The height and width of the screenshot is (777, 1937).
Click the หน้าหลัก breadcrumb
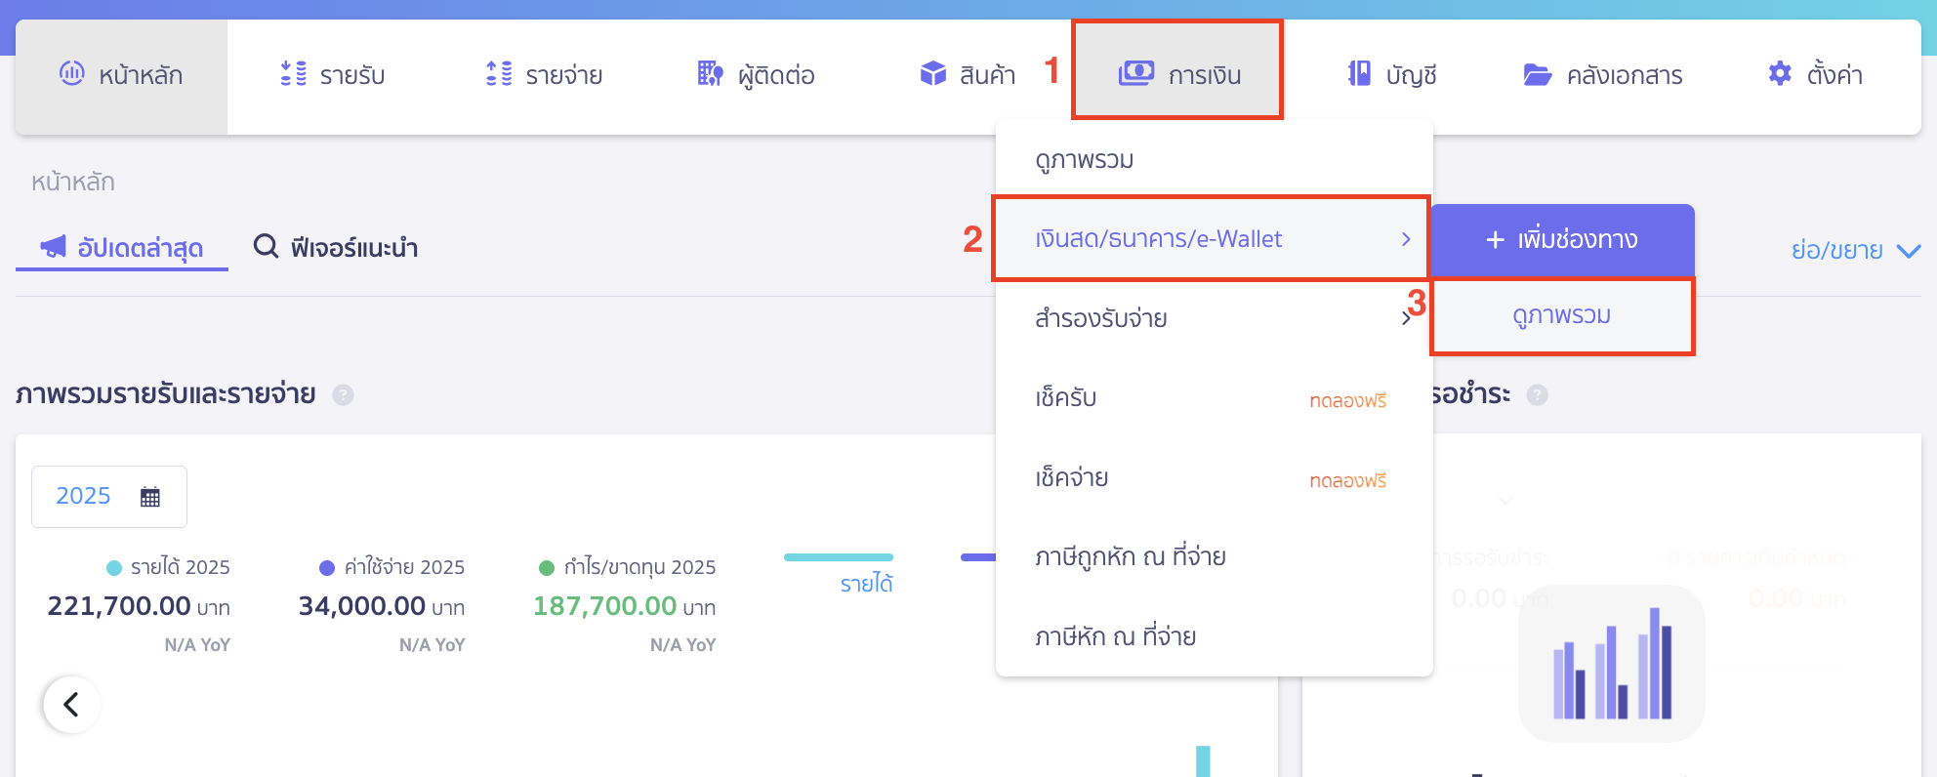[x=73, y=182]
